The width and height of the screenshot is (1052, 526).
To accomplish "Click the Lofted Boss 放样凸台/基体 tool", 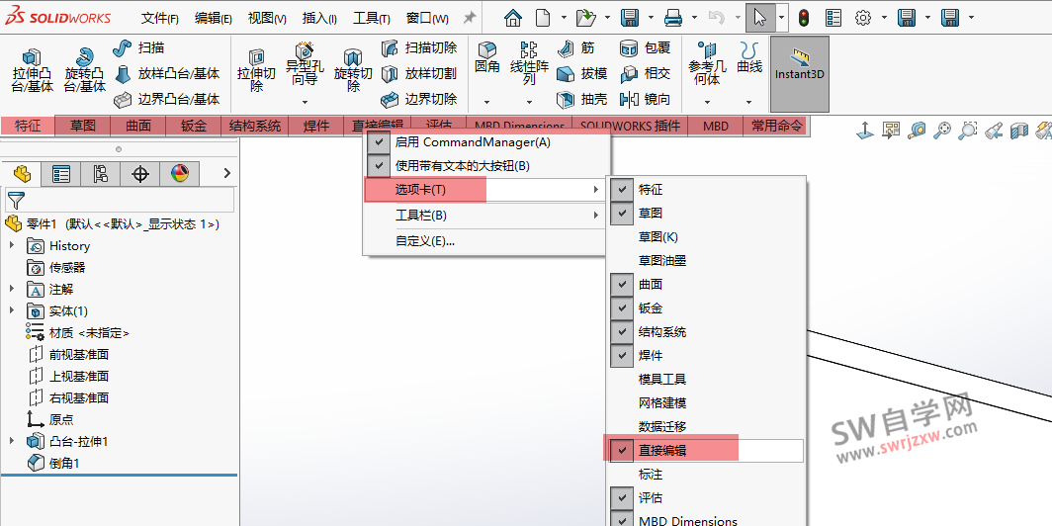I will pos(167,74).
